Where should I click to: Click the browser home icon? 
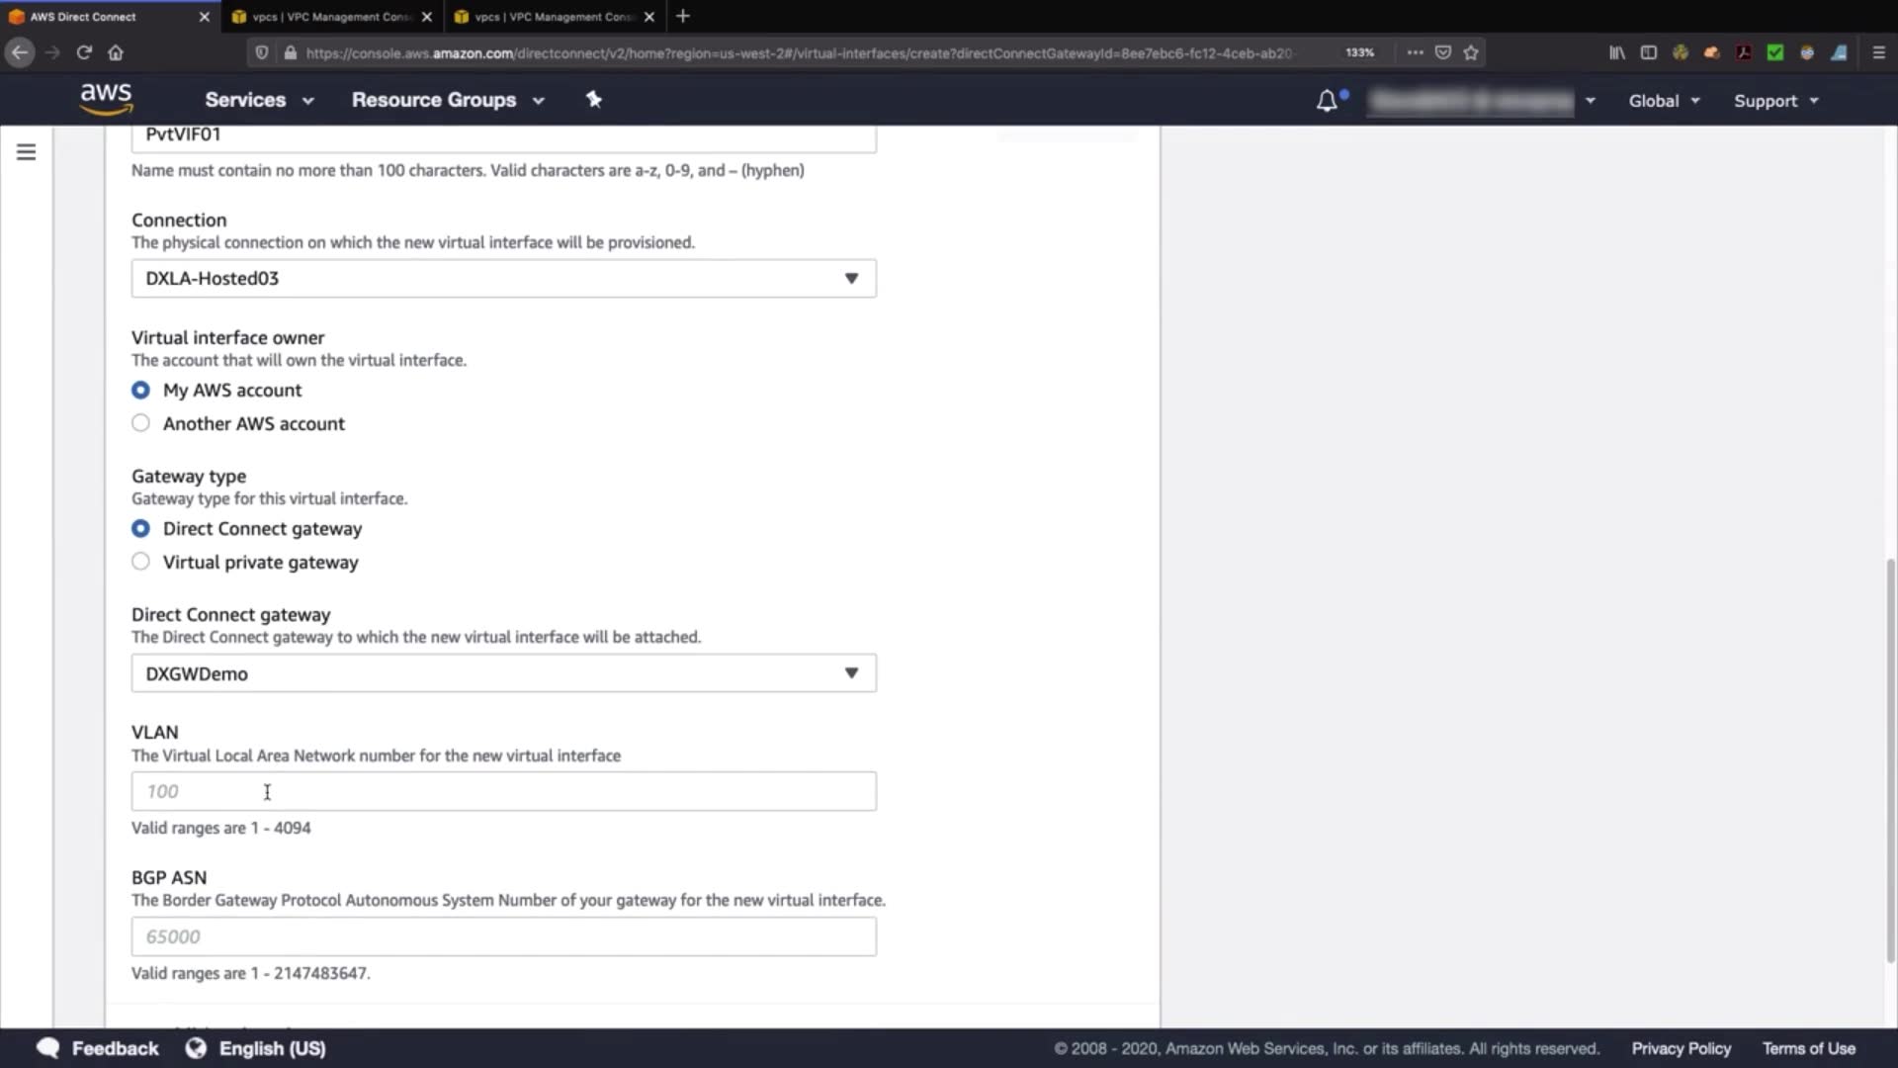coord(116,52)
